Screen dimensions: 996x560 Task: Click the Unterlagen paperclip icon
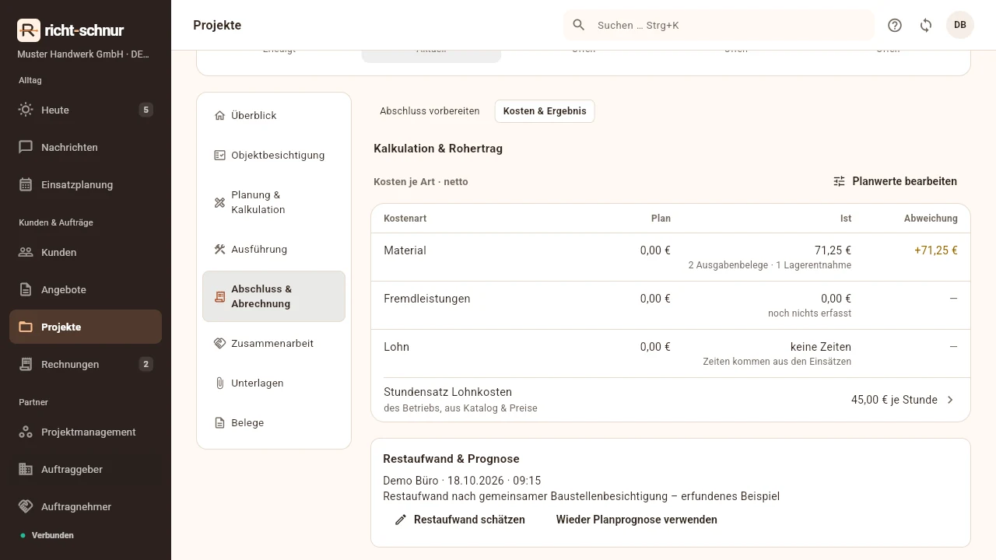point(219,383)
